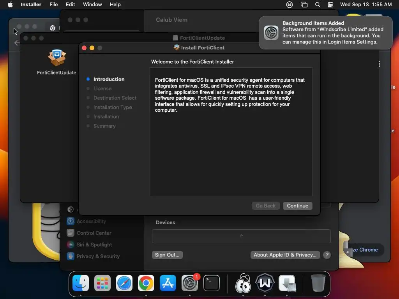
Task: Open Terminal from the Dock
Action: [x=212, y=283]
